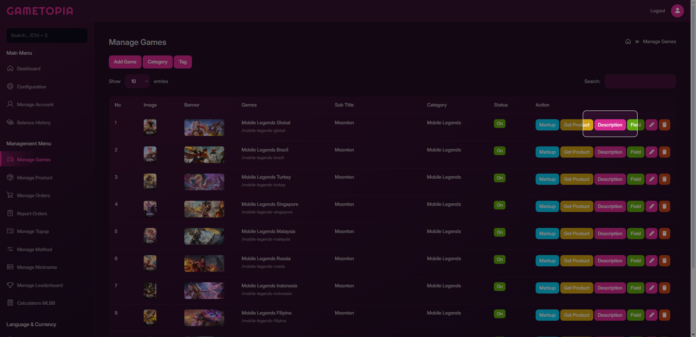The image size is (696, 337).
Task: Click the Logout link
Action: pyautogui.click(x=658, y=11)
